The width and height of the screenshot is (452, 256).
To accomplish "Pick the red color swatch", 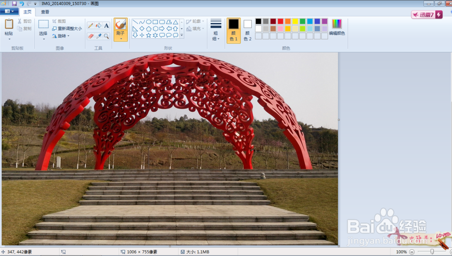I will pyautogui.click(x=280, y=21).
